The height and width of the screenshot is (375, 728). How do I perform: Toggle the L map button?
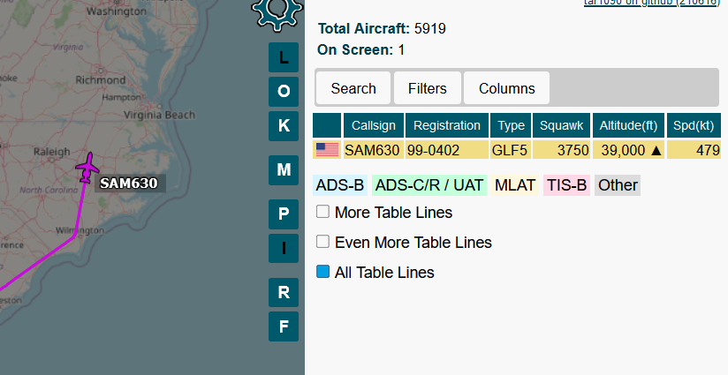pyautogui.click(x=284, y=57)
